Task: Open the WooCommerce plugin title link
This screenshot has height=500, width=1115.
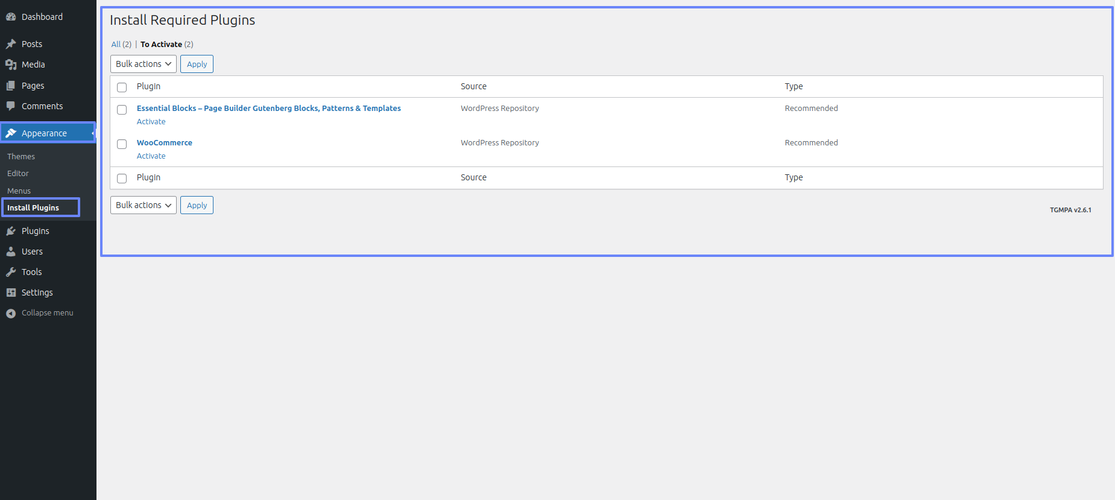Action: coord(165,143)
